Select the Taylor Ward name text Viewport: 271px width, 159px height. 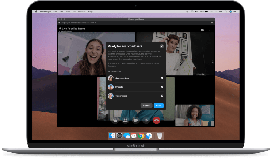(x=121, y=96)
